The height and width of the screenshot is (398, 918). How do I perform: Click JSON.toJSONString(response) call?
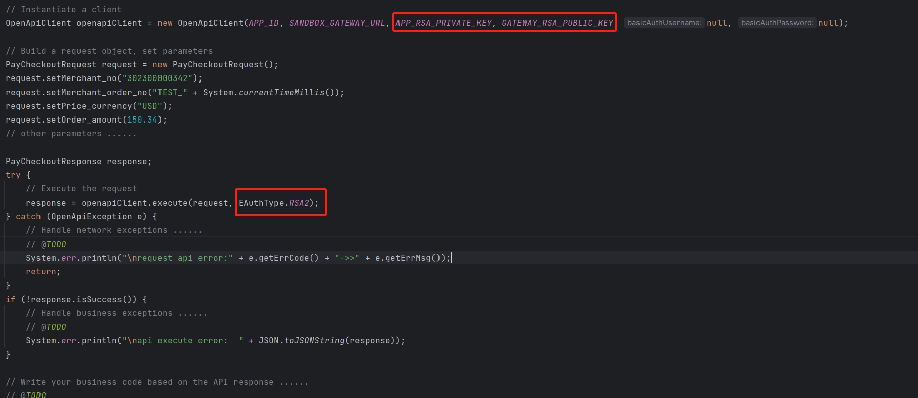click(x=327, y=340)
